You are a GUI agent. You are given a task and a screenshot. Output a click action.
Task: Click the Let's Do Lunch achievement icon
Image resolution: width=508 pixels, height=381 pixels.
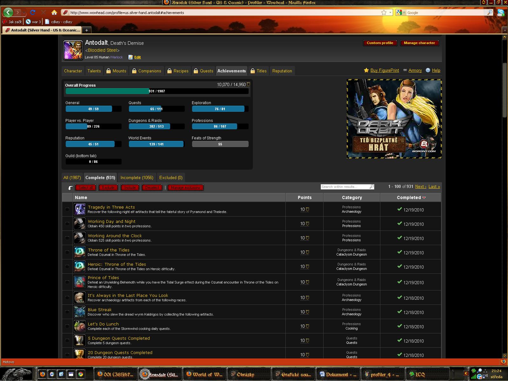[x=80, y=326]
